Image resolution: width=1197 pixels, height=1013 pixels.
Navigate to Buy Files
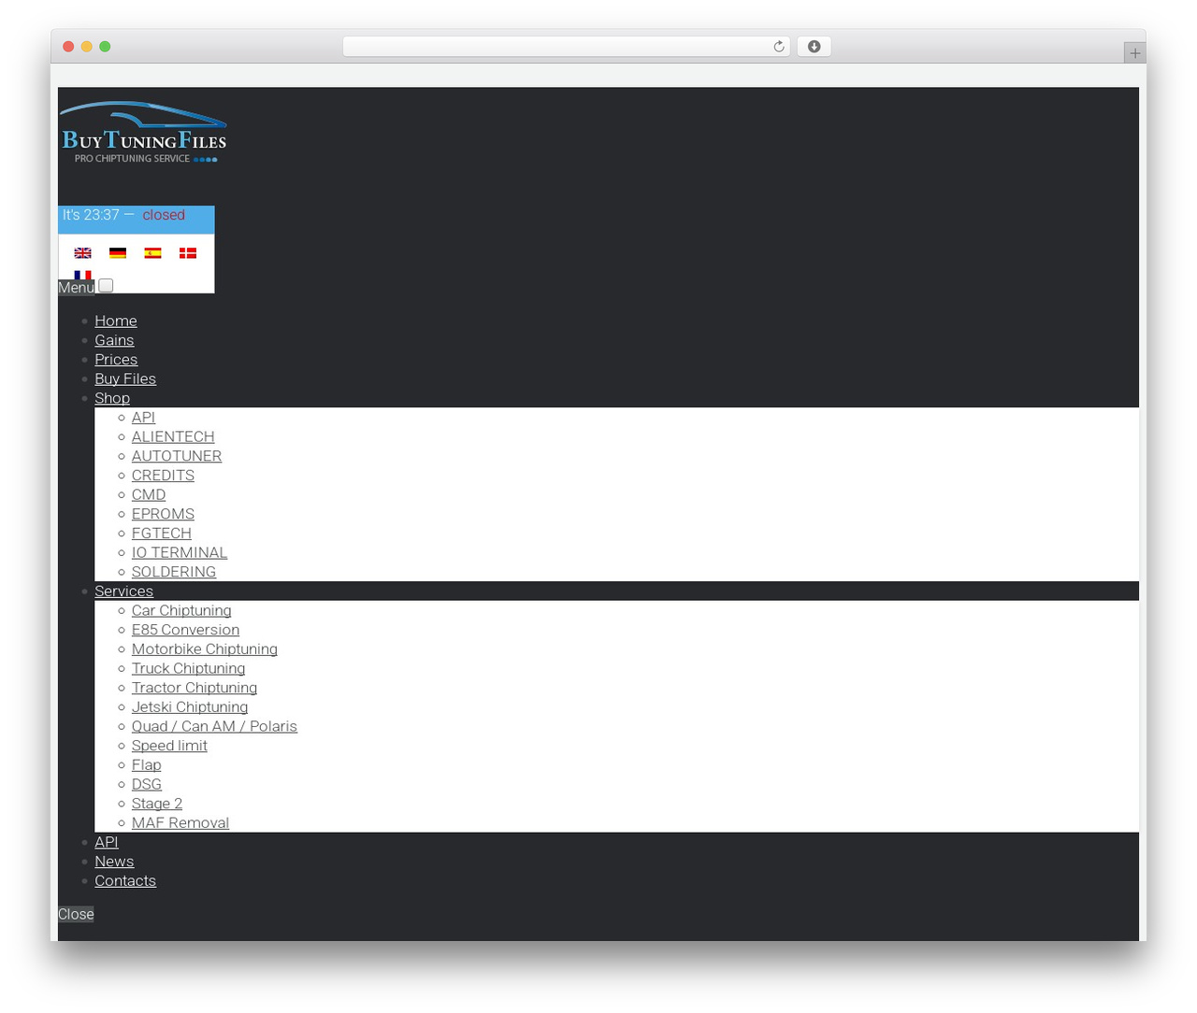125,378
